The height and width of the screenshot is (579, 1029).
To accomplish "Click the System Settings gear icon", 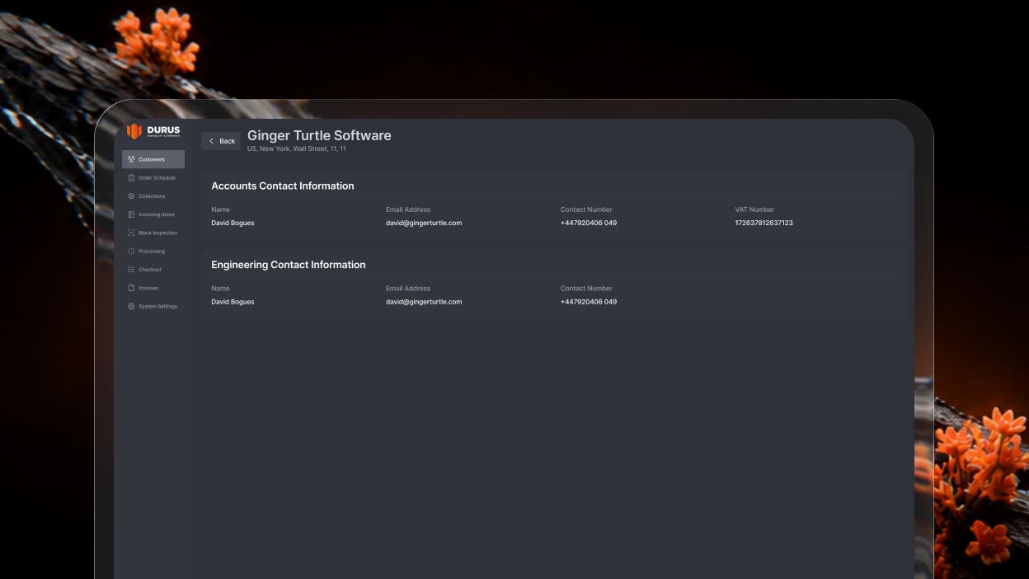I will (x=131, y=306).
